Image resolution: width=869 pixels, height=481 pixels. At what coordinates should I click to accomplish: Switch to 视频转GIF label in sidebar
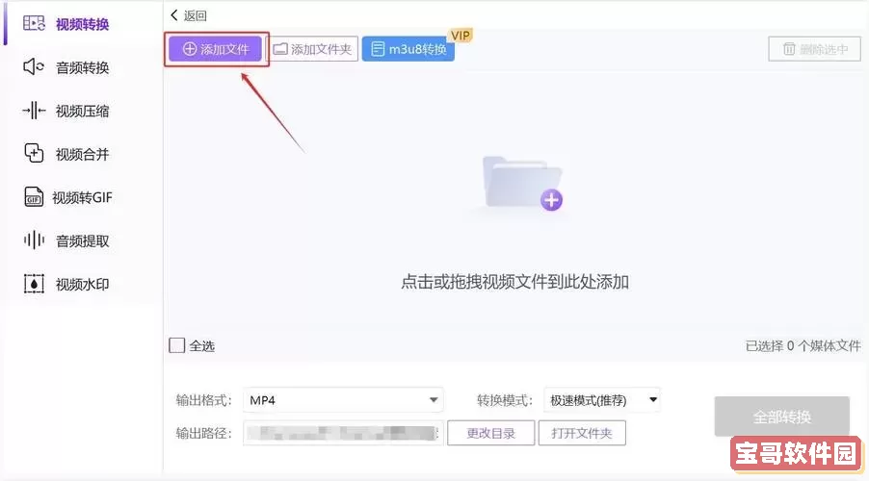(x=82, y=197)
